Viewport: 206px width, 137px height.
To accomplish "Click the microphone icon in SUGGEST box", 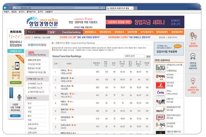I will (x=19, y=97).
